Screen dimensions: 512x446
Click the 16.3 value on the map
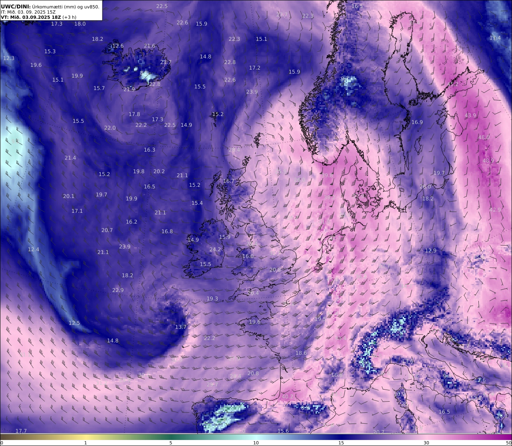tap(150, 150)
